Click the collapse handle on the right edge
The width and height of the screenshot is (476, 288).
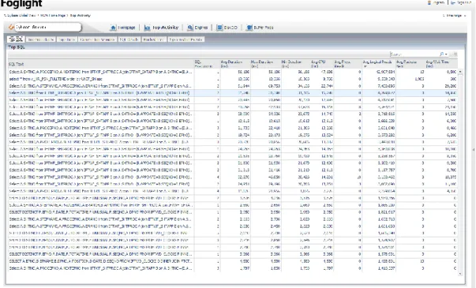coord(473,150)
